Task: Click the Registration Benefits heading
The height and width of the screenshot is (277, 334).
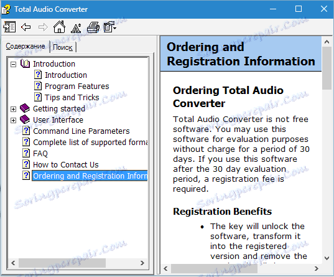Action: [x=223, y=212]
